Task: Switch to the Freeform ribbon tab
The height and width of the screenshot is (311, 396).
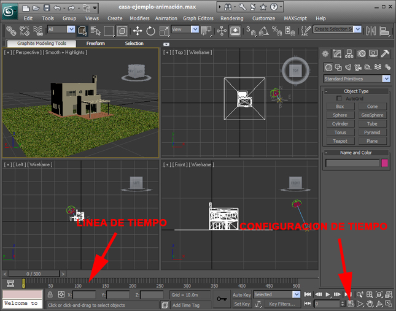Action: (95, 44)
